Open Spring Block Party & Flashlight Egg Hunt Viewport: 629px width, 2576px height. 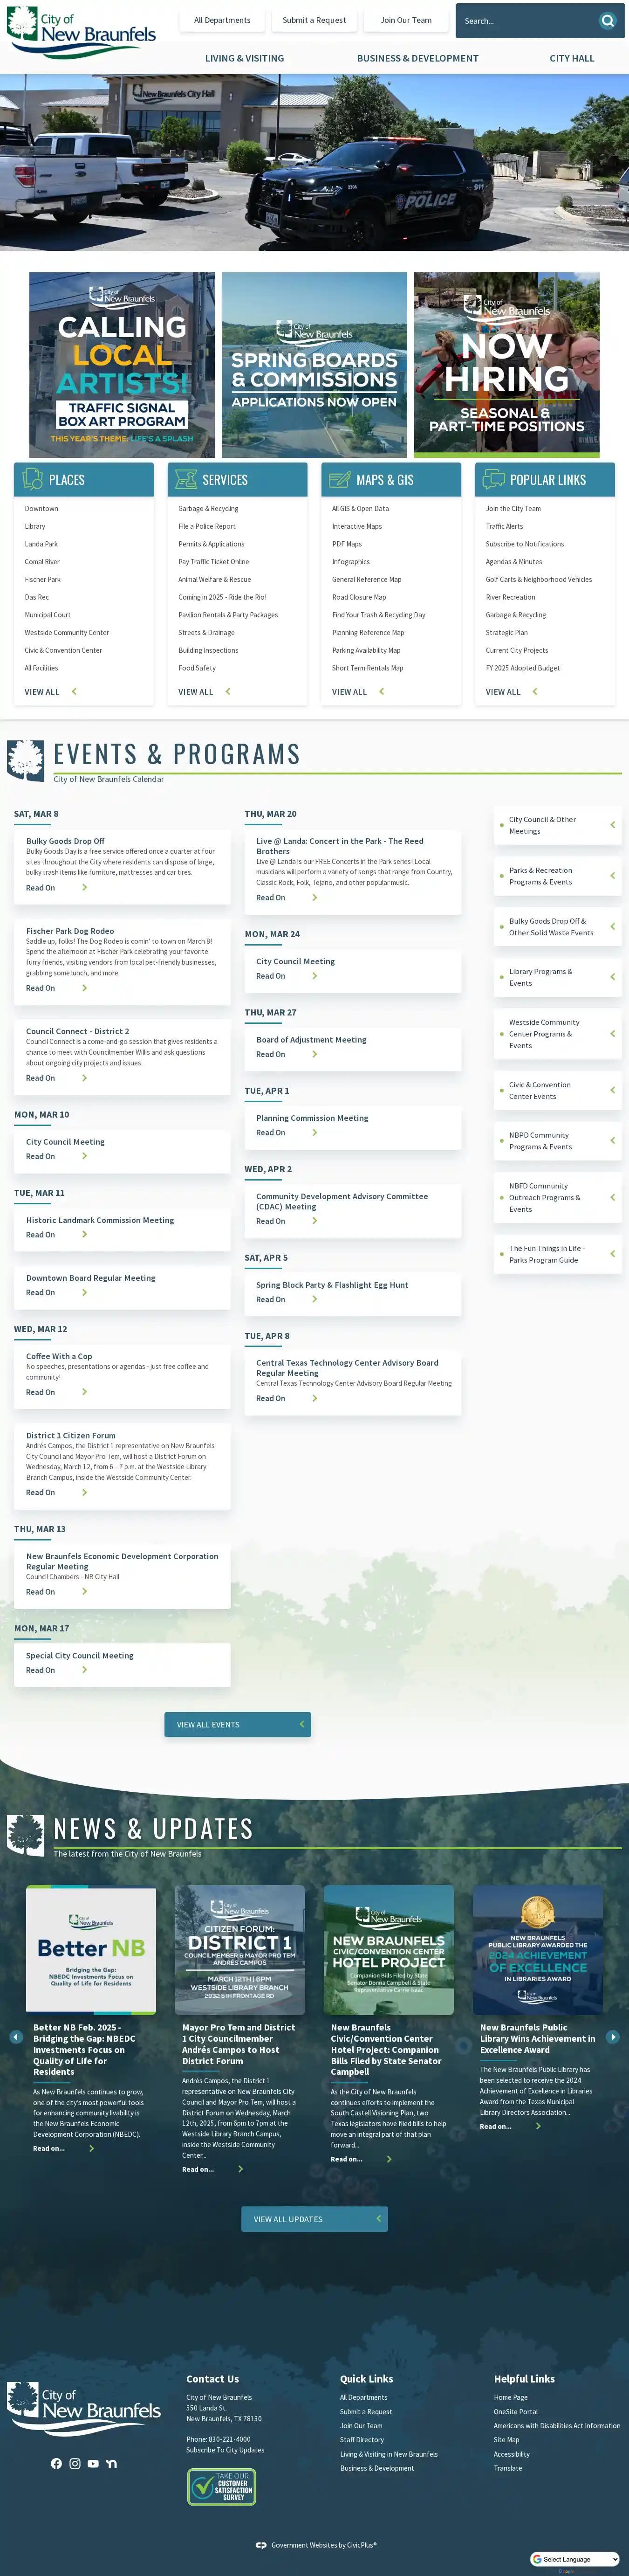332,1285
